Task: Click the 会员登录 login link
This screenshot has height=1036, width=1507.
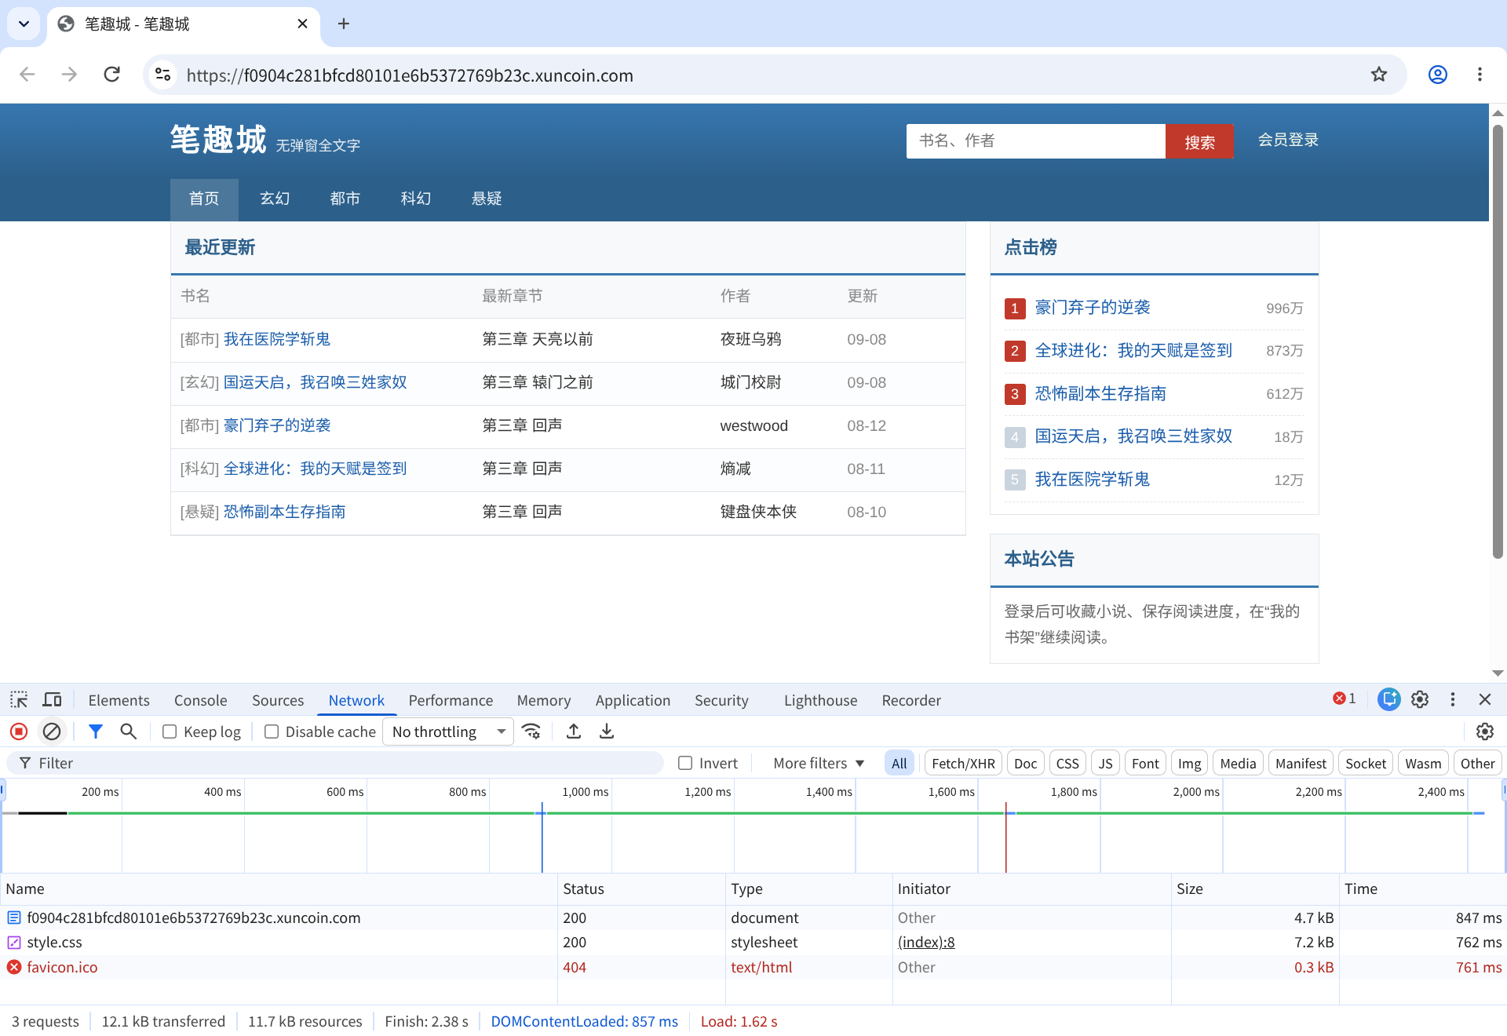Action: coord(1288,140)
